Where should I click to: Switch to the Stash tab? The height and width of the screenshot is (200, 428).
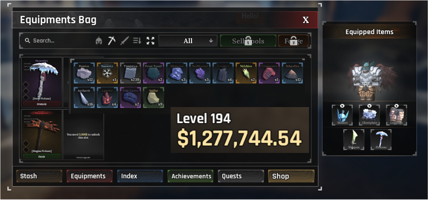pyautogui.click(x=39, y=176)
